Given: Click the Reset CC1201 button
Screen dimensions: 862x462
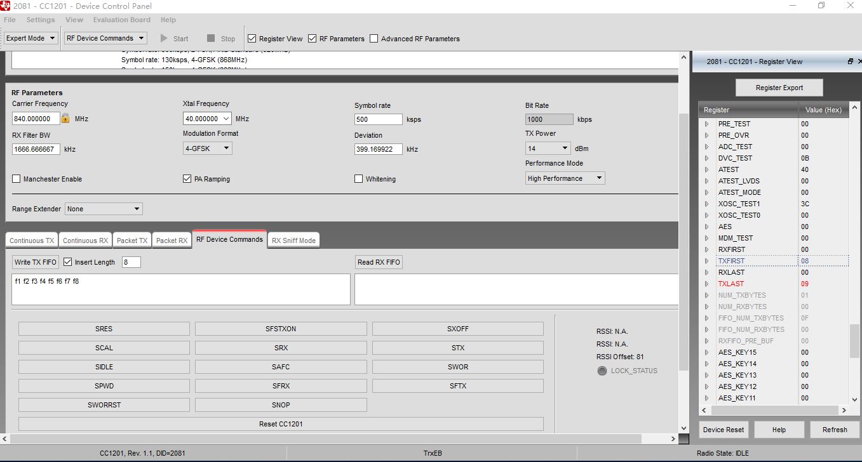Looking at the screenshot, I should pyautogui.click(x=281, y=424).
